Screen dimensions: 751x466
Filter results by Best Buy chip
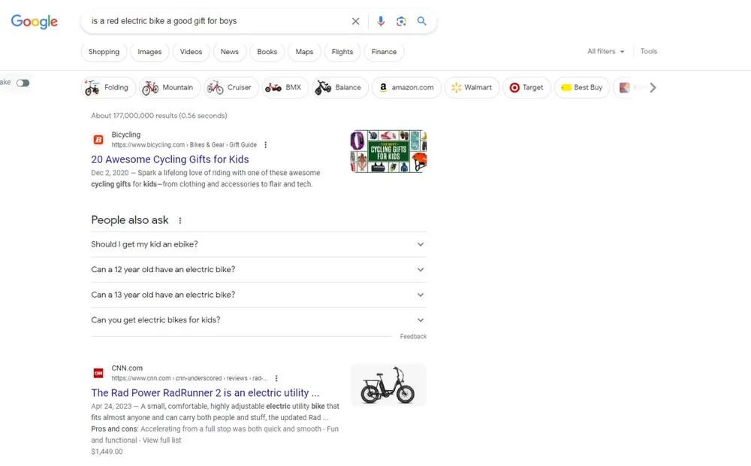581,88
